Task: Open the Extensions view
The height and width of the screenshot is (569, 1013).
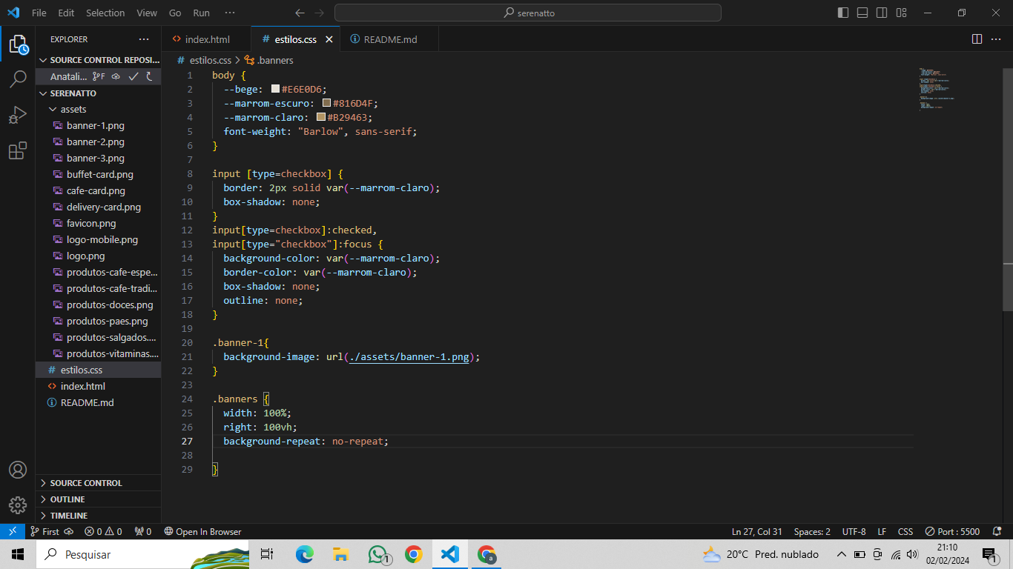Action: click(x=18, y=151)
